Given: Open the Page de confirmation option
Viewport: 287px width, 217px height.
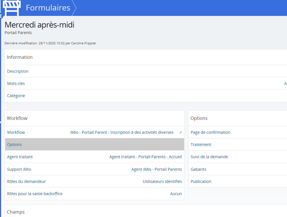Looking at the screenshot, I should pos(210,132).
